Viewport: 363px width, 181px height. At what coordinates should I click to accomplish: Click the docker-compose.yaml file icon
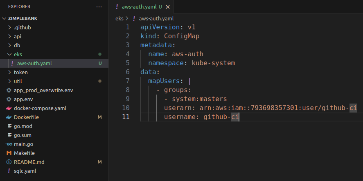(x=9, y=108)
